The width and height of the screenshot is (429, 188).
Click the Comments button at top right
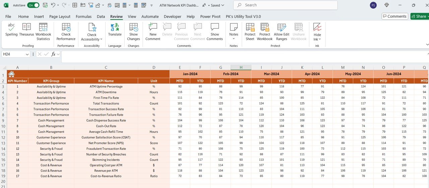click(x=394, y=16)
